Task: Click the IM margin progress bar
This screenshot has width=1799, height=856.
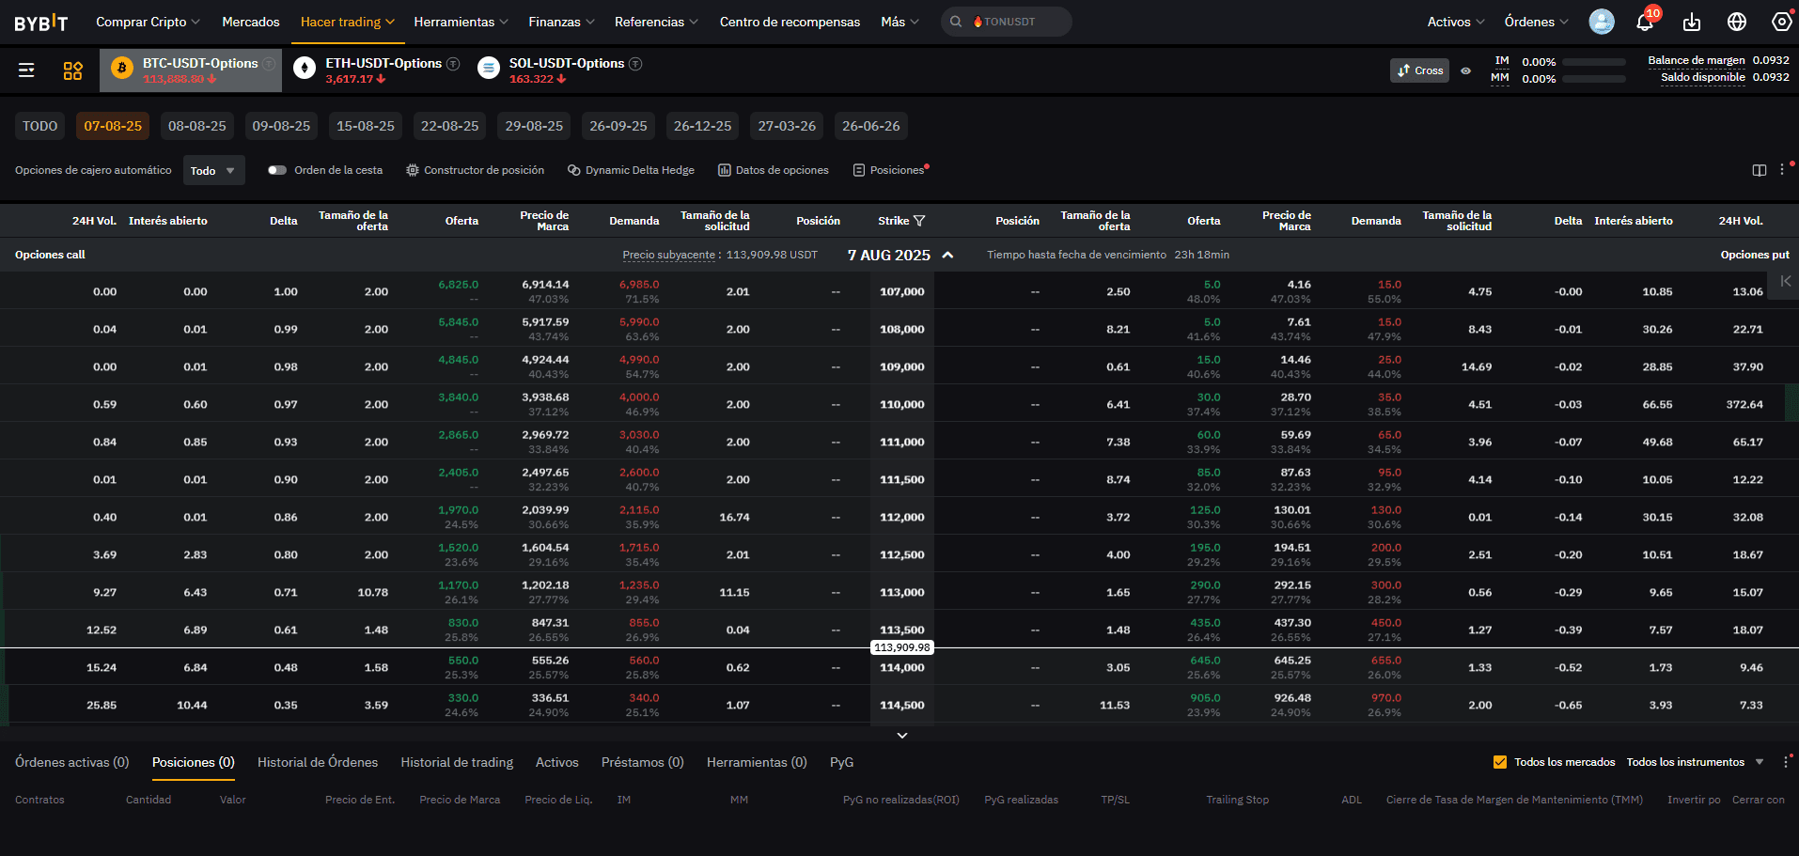Action: tap(1594, 62)
